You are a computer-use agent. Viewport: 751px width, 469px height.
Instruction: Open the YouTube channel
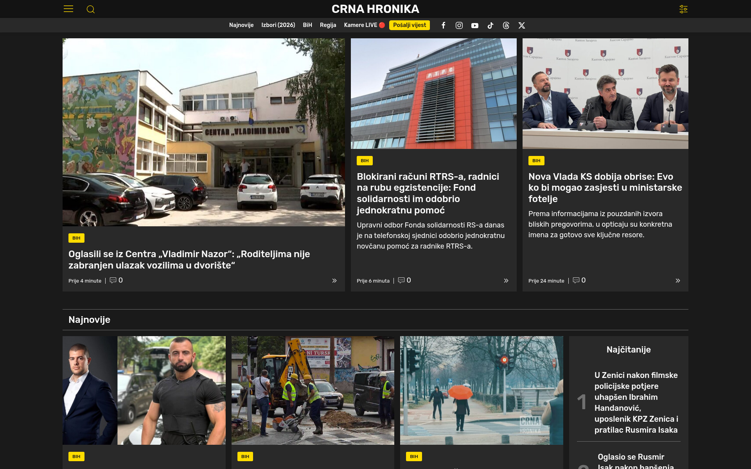tap(475, 25)
